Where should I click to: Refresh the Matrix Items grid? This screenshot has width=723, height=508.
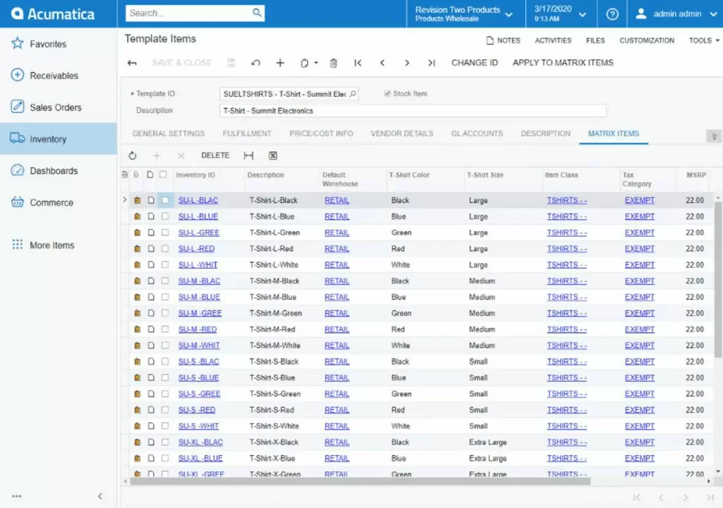pyautogui.click(x=133, y=155)
